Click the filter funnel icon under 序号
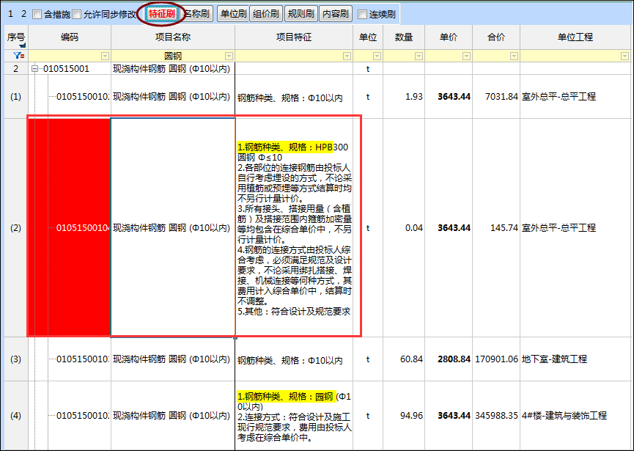 tap(15, 56)
